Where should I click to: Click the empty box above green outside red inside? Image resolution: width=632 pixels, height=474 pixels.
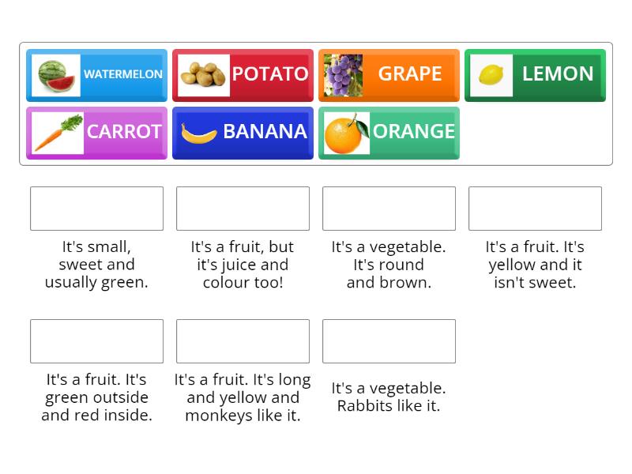pyautogui.click(x=96, y=340)
